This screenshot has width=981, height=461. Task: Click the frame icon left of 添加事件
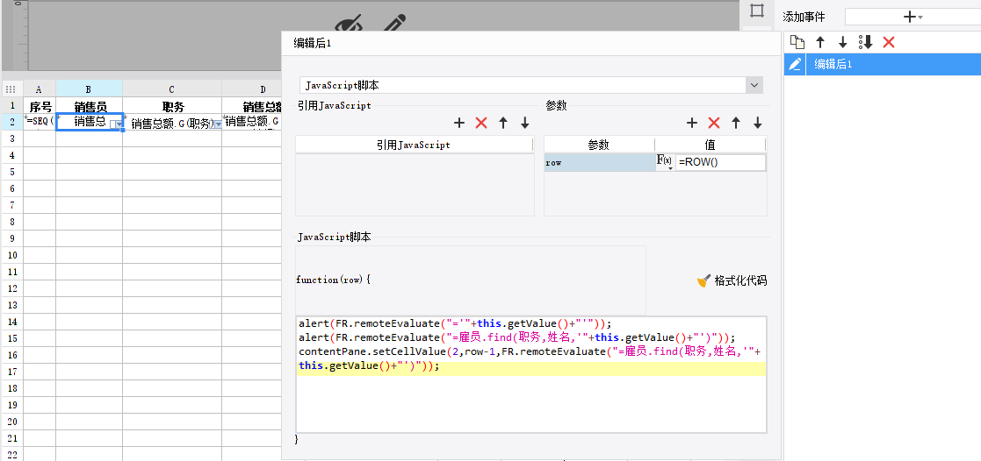point(757,12)
